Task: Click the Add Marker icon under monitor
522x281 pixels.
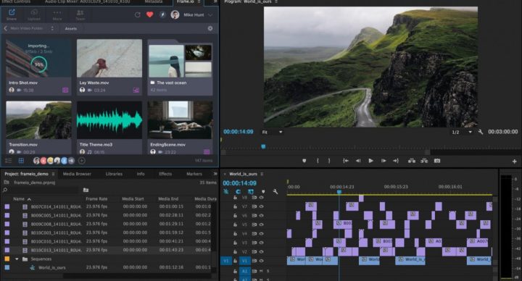Action: click(304, 161)
